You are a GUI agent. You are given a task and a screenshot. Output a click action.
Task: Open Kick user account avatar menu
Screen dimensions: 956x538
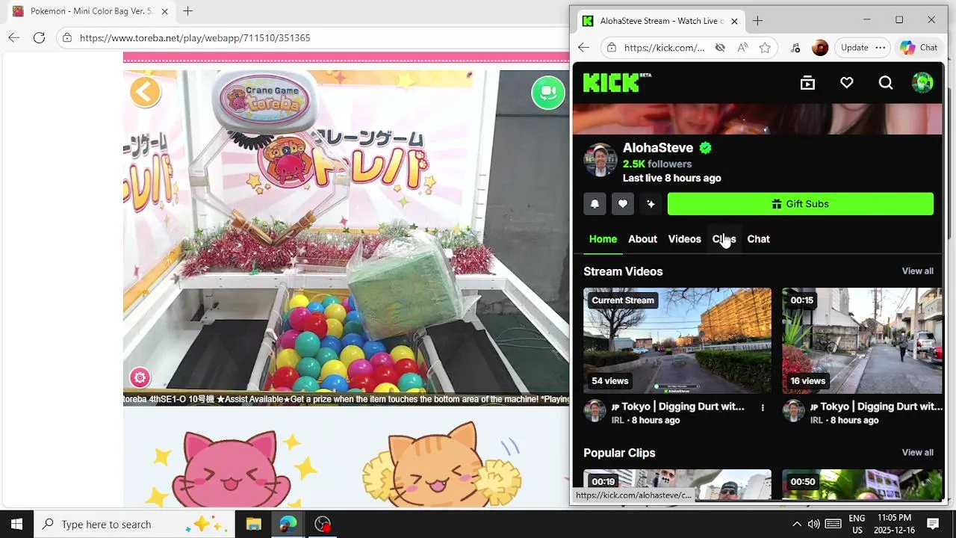922,82
